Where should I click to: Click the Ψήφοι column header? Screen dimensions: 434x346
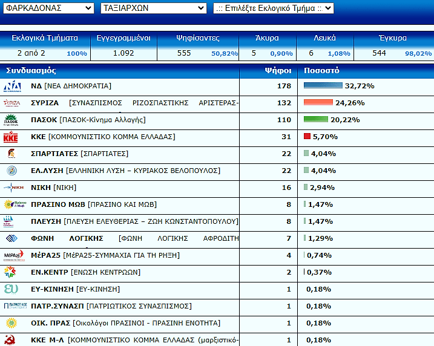[x=278, y=70]
